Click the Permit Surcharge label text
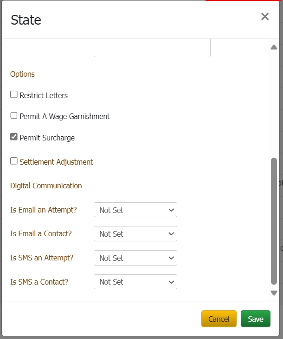The height and width of the screenshot is (339, 283). tap(47, 138)
